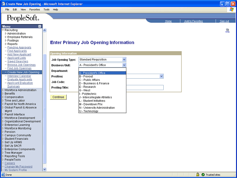Choose J - Intercollegiate Athletics option
This screenshot has width=237, height=178.
pos(102,97)
